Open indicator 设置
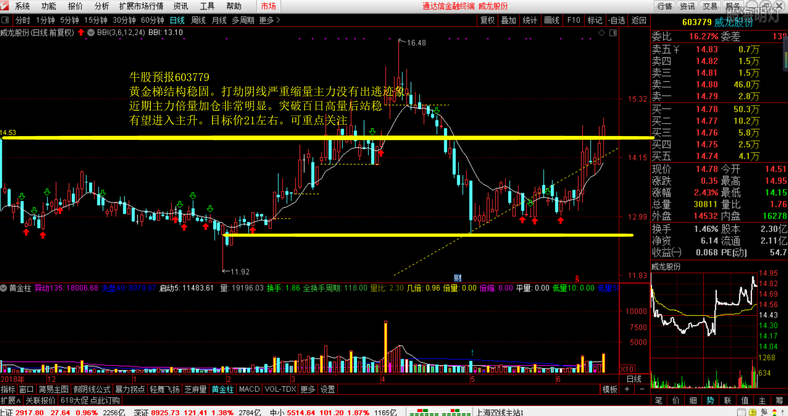Viewport: 788px width, 416px height. 328,389
